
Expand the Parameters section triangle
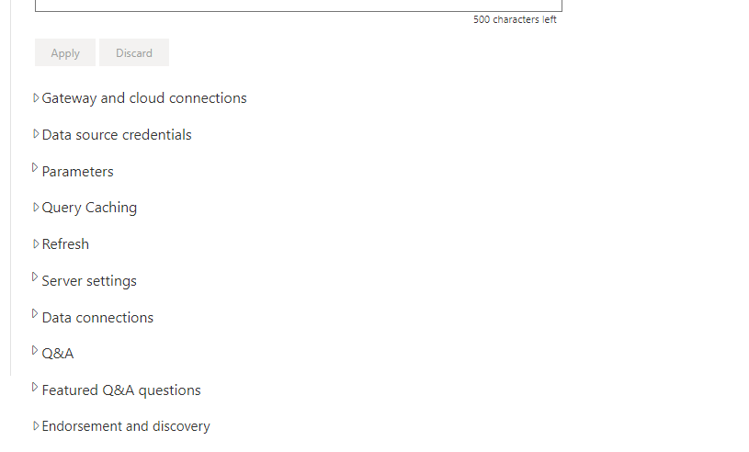(35, 167)
